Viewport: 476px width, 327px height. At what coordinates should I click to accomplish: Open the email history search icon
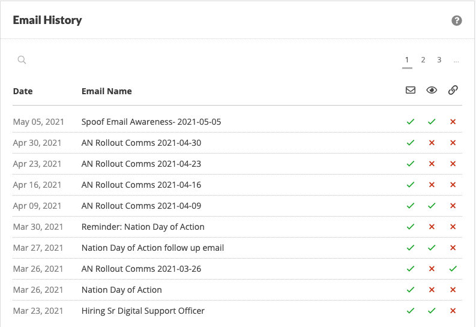tap(22, 60)
